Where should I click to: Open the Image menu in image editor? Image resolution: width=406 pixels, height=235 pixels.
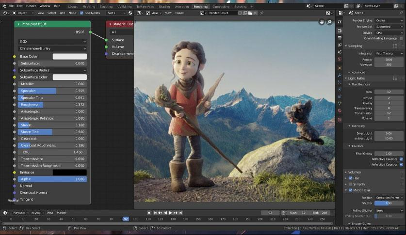click(x=179, y=13)
